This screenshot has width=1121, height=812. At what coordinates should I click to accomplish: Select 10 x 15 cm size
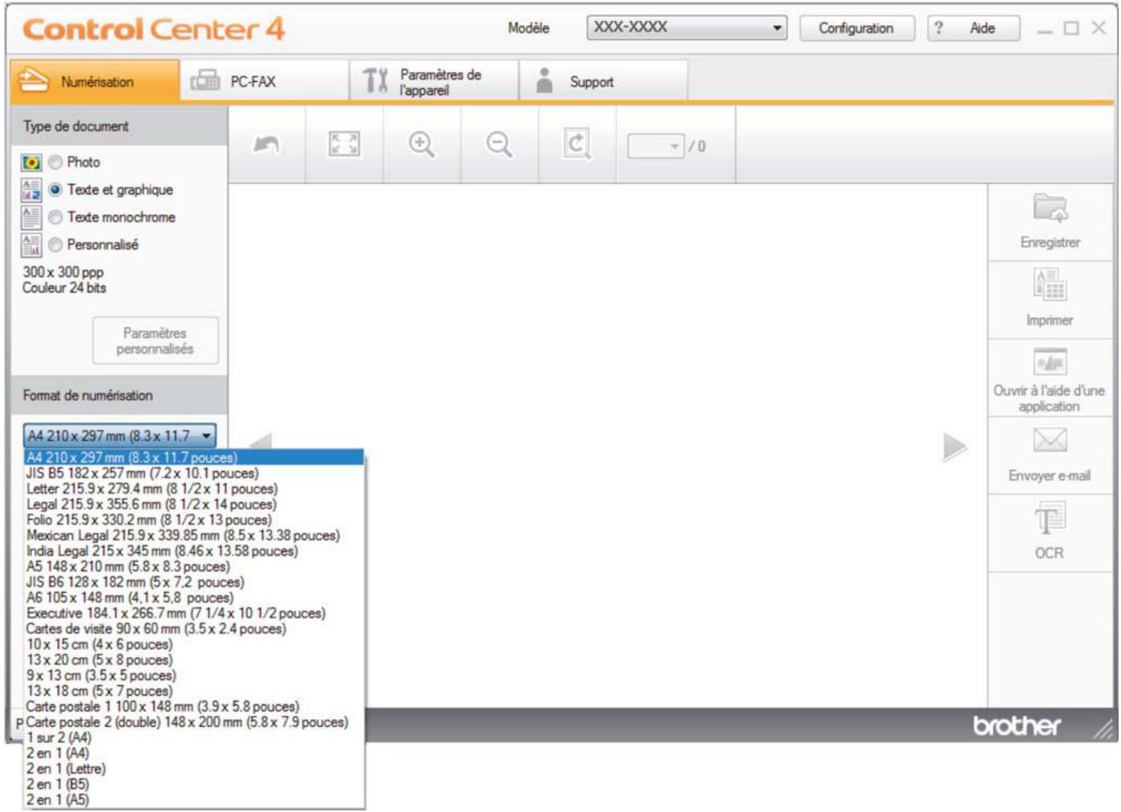(x=193, y=644)
